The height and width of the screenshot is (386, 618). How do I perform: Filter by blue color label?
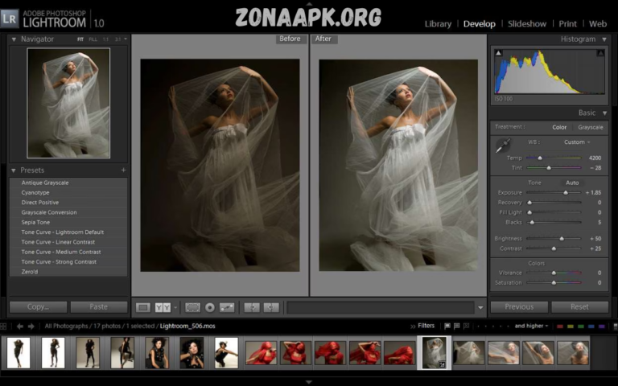pos(591,326)
